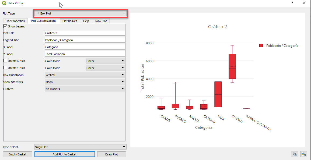
Task: Open the Plot Basket tab
Action: (x=70, y=21)
